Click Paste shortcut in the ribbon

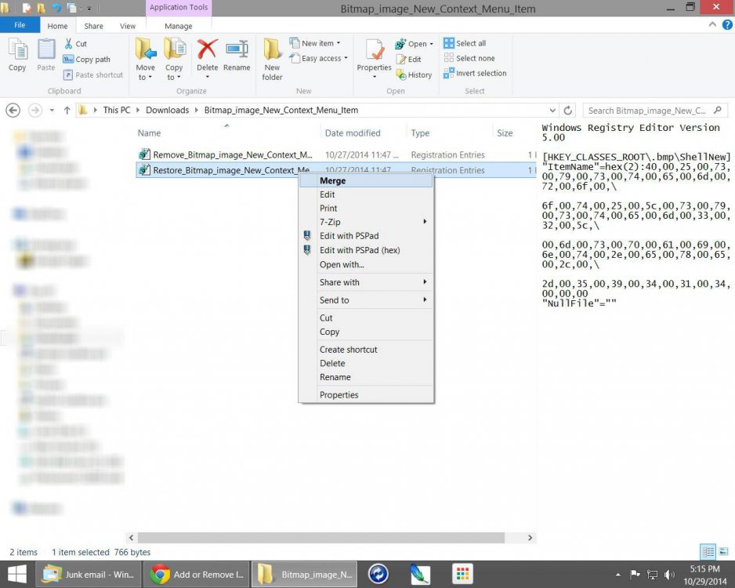[92, 74]
